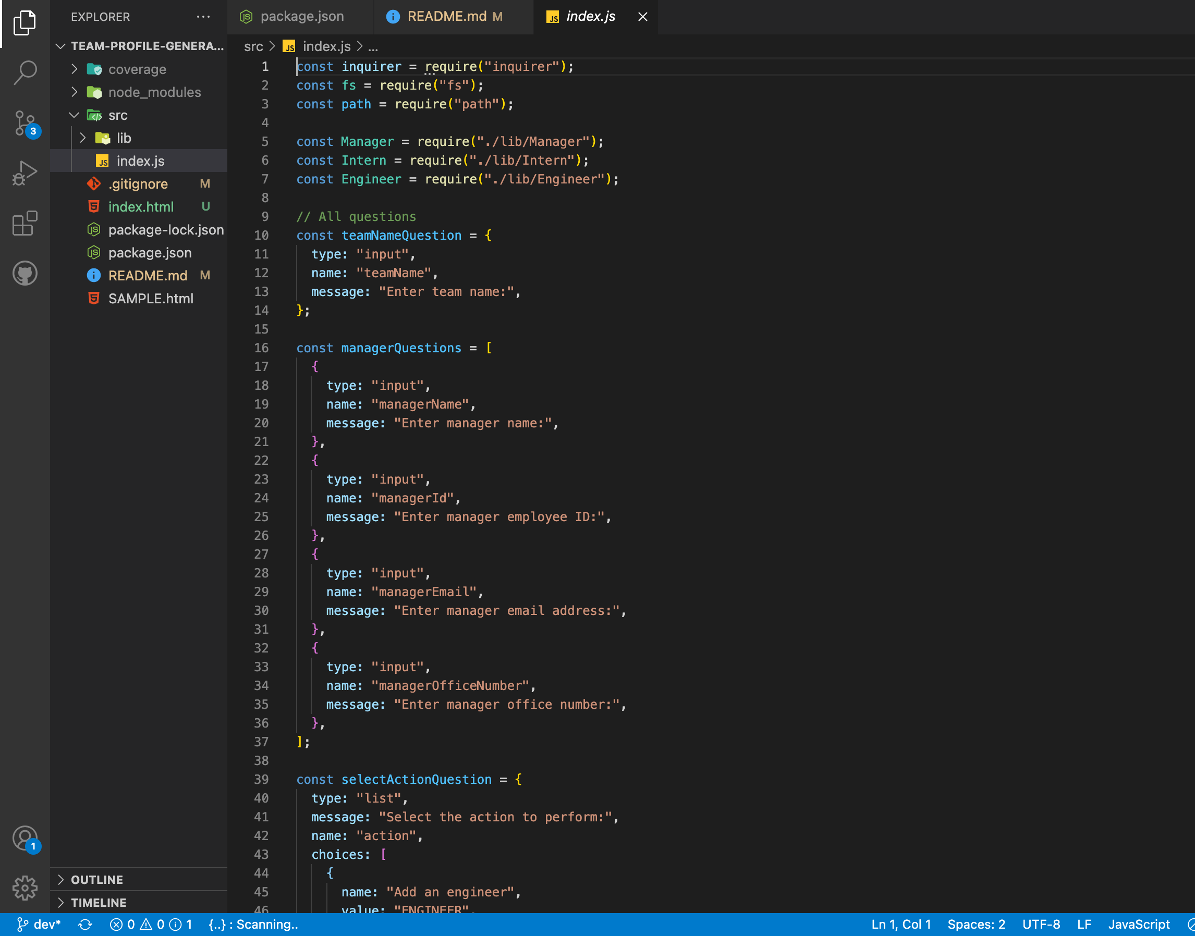The height and width of the screenshot is (936, 1195).
Task: Open Run and Debug view
Action: tap(25, 173)
